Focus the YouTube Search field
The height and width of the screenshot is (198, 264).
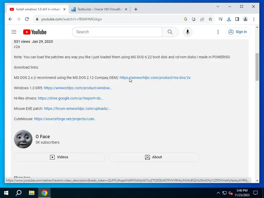coord(117,32)
